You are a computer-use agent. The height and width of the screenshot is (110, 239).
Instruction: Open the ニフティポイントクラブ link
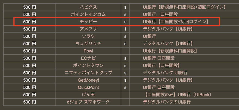tap(88, 73)
